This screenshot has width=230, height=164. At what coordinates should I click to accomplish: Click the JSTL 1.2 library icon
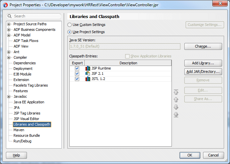pos(88,79)
